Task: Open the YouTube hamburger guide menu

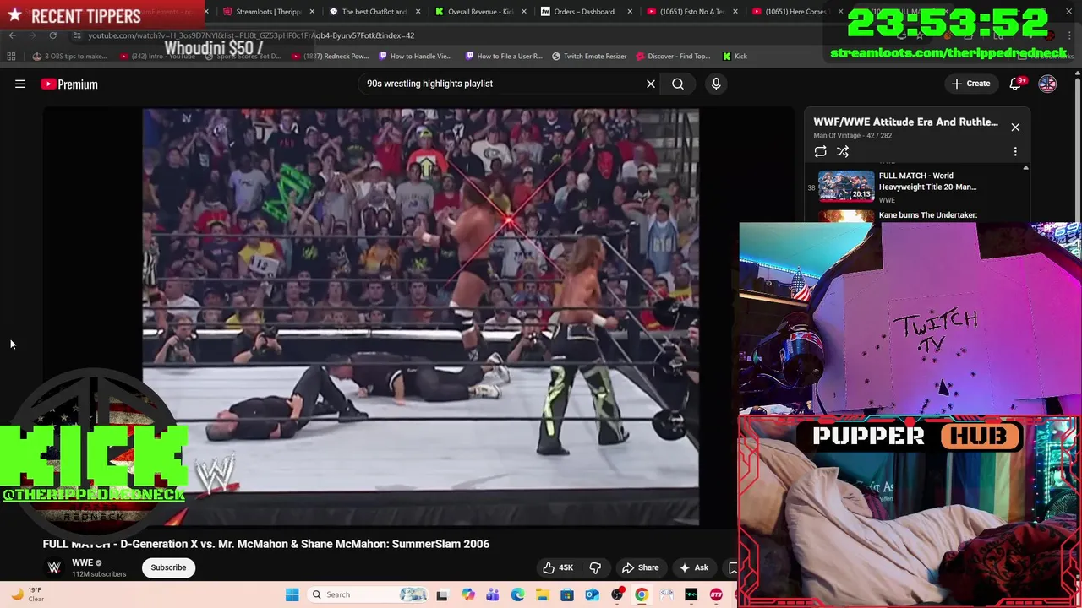Action: tap(20, 84)
